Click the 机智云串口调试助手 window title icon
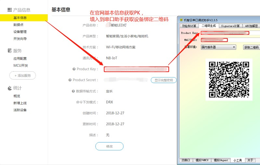 (181, 20)
